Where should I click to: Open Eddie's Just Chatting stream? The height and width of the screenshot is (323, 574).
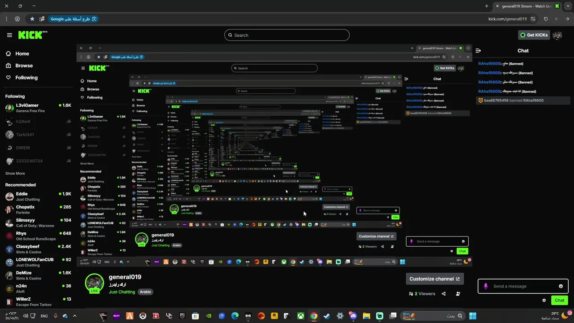coord(38,196)
